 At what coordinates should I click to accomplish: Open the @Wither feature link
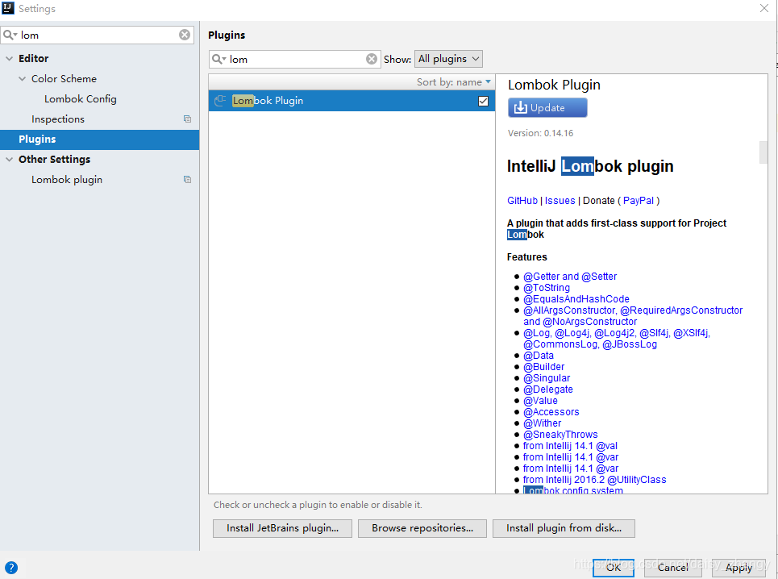(x=543, y=423)
